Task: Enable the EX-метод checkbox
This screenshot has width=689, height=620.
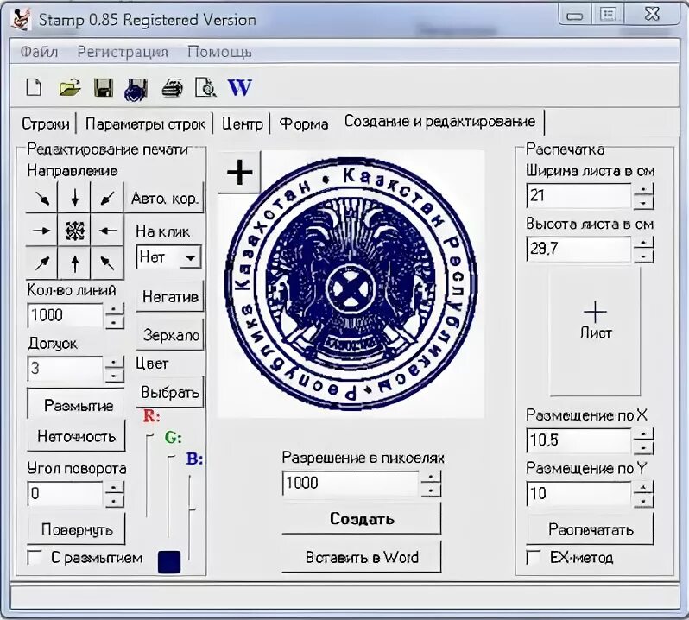Action: pos(534,557)
